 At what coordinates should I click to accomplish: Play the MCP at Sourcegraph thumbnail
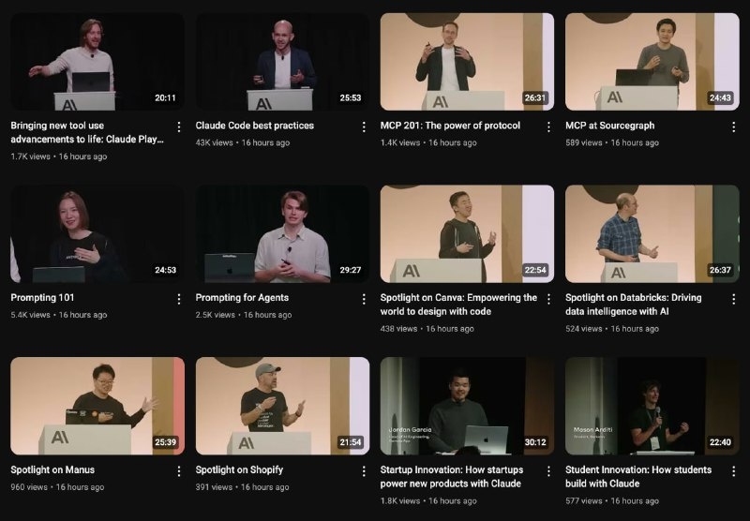[x=652, y=62]
